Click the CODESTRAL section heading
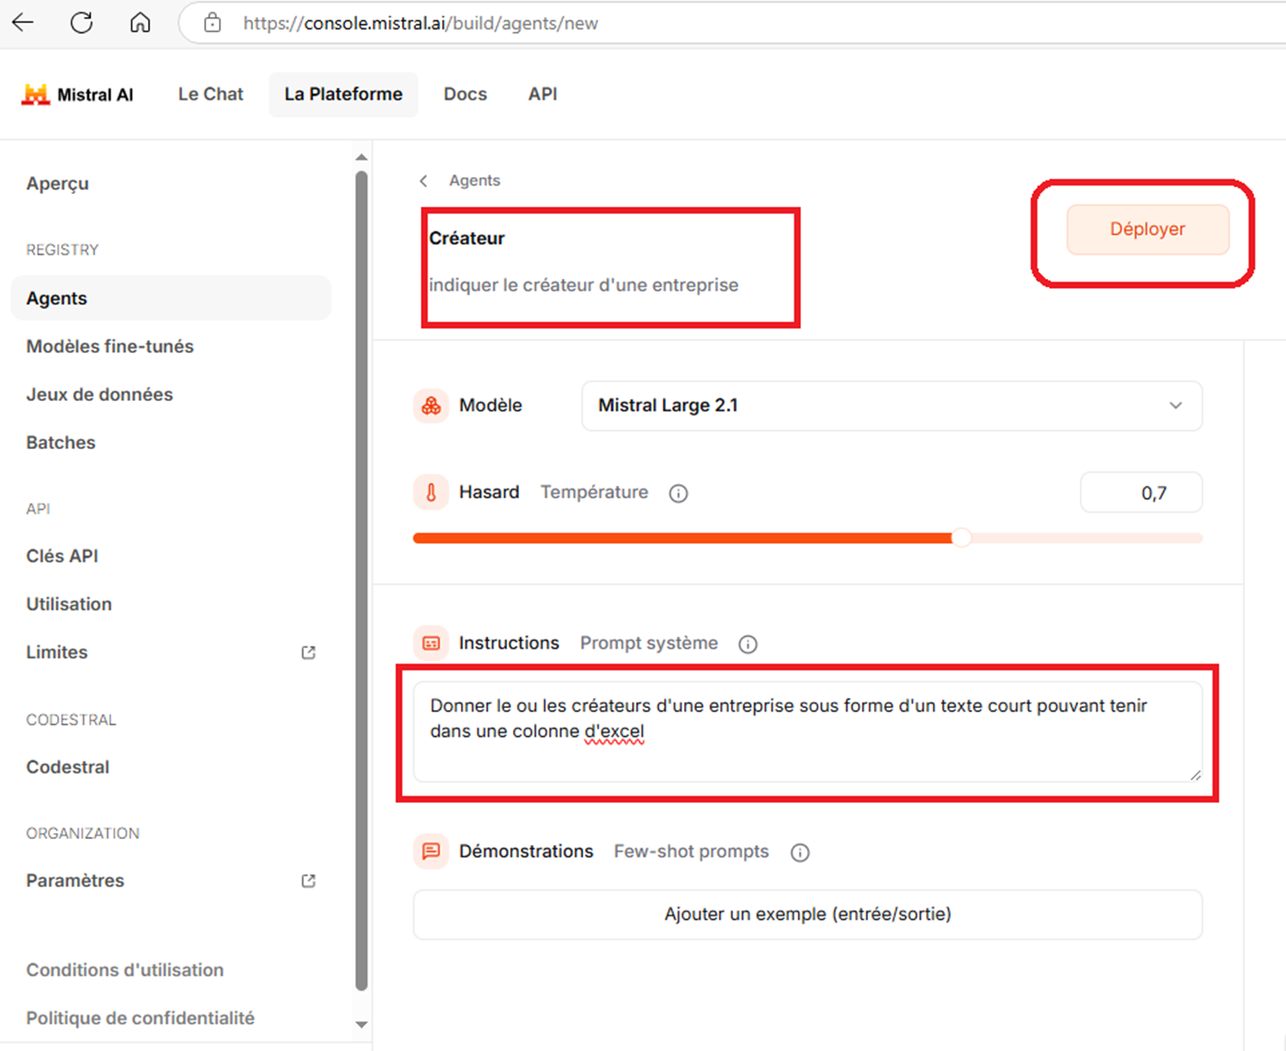Image resolution: width=1286 pixels, height=1051 pixels. 71,720
